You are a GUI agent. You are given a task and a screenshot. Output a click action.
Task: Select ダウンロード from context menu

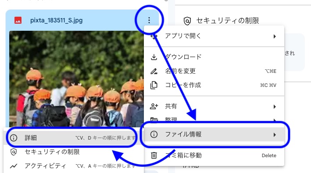pos(214,57)
